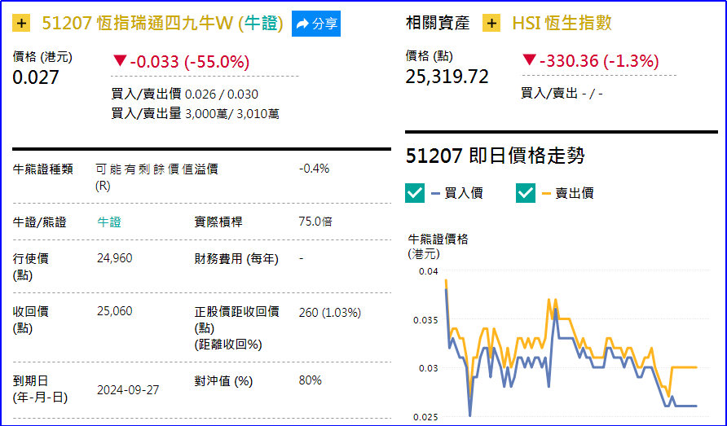Click the orange 賣出價 legend line swatch
This screenshot has height=426, width=727.
547,193
